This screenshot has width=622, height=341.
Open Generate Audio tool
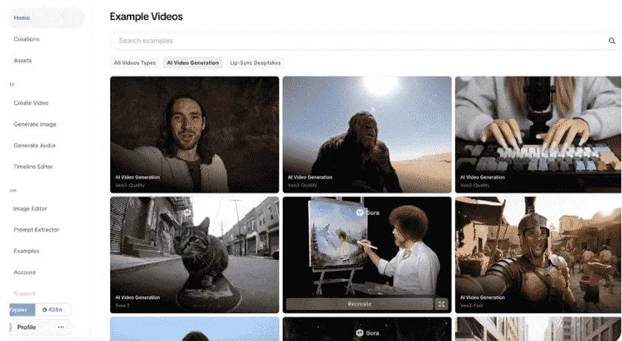(35, 145)
